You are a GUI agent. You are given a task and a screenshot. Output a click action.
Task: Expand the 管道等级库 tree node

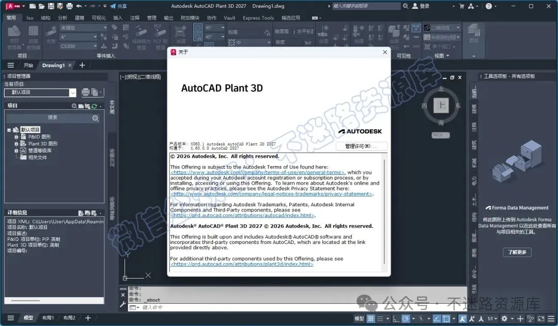pos(16,151)
